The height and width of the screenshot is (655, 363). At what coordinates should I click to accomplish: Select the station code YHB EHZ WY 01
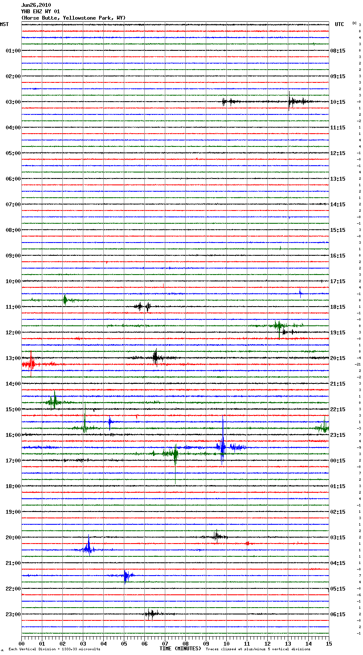[41, 12]
